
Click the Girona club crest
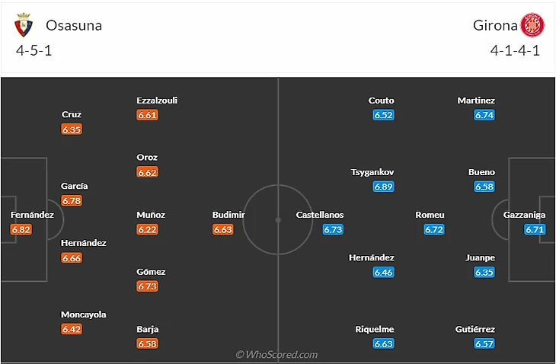pos(530,26)
